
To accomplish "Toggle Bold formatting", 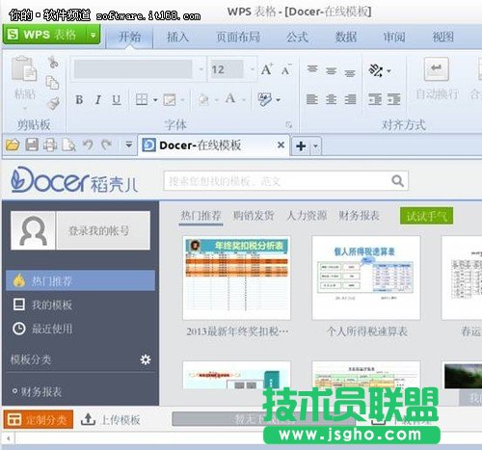I will tap(79, 99).
